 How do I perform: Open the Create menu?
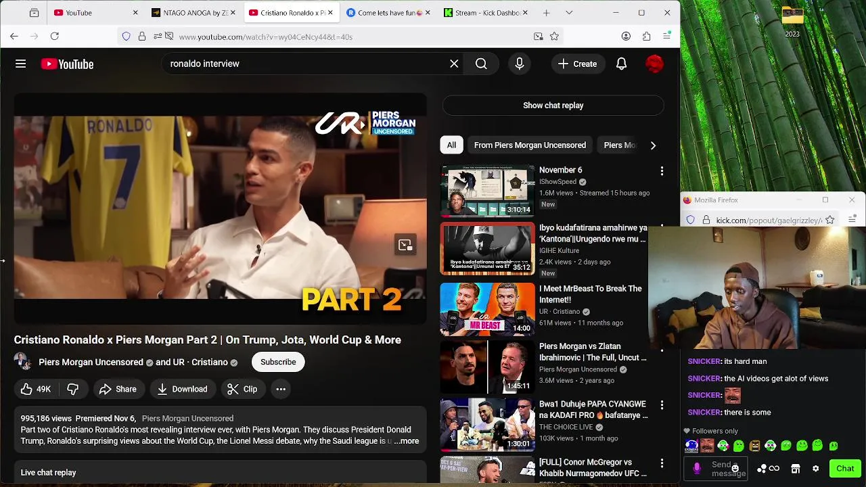577,64
